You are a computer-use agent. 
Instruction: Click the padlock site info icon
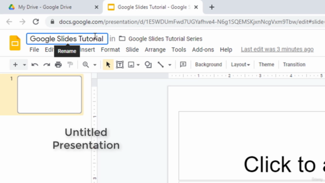tap(52, 21)
